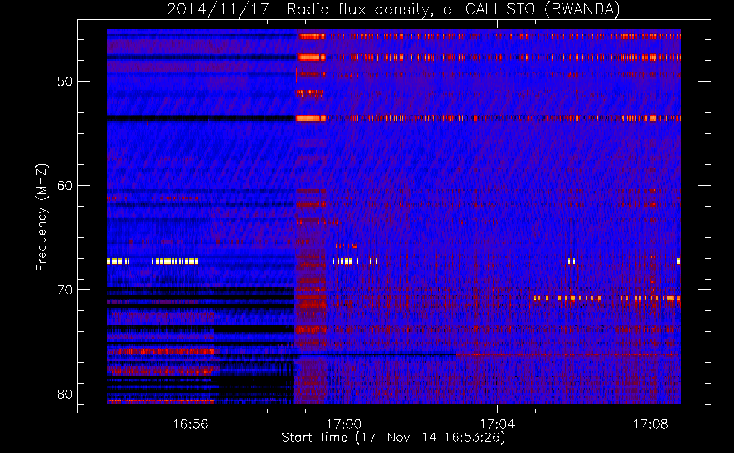This screenshot has width=734, height=453.
Task: Click the 'Frequency (MHZ)' y-axis label
Action: pos(42,217)
